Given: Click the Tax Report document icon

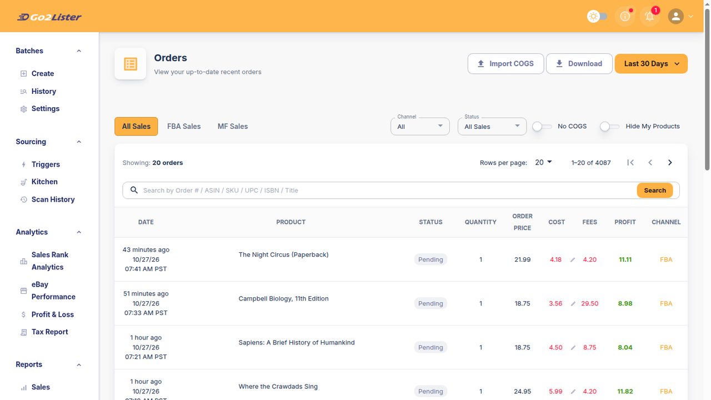Looking at the screenshot, I should click(23, 332).
